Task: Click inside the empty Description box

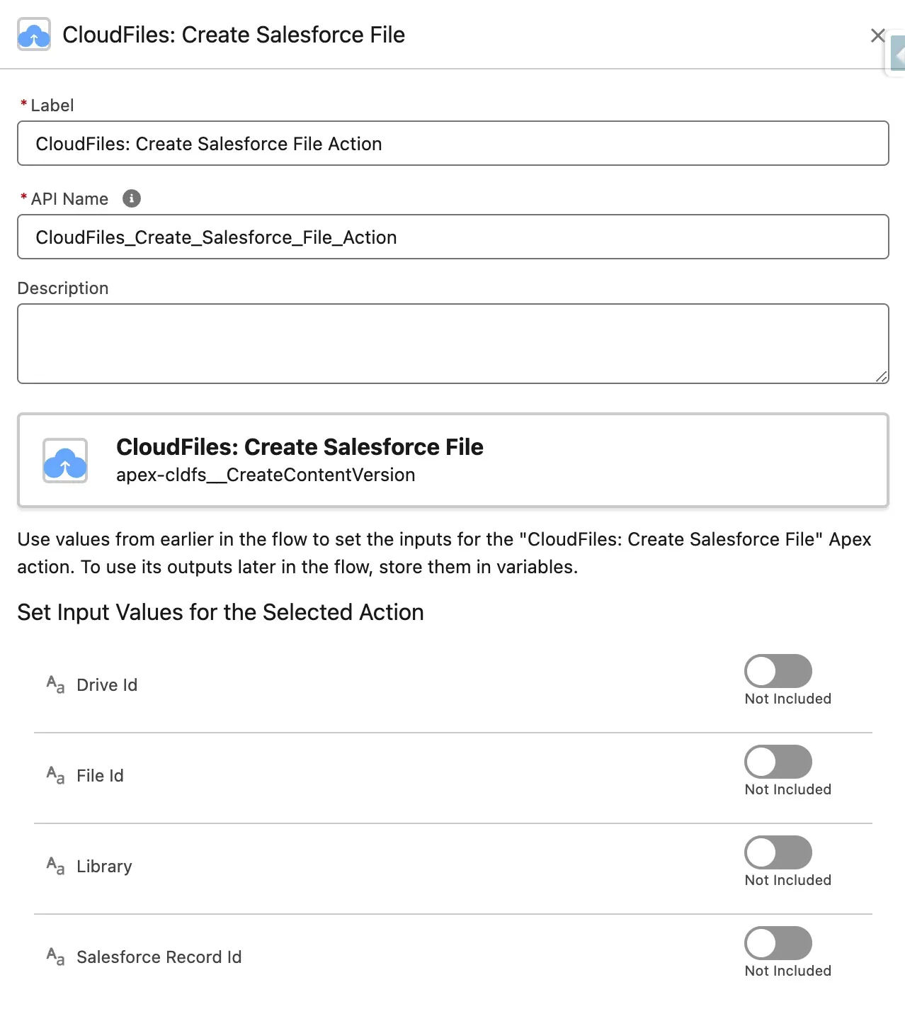Action: click(453, 343)
